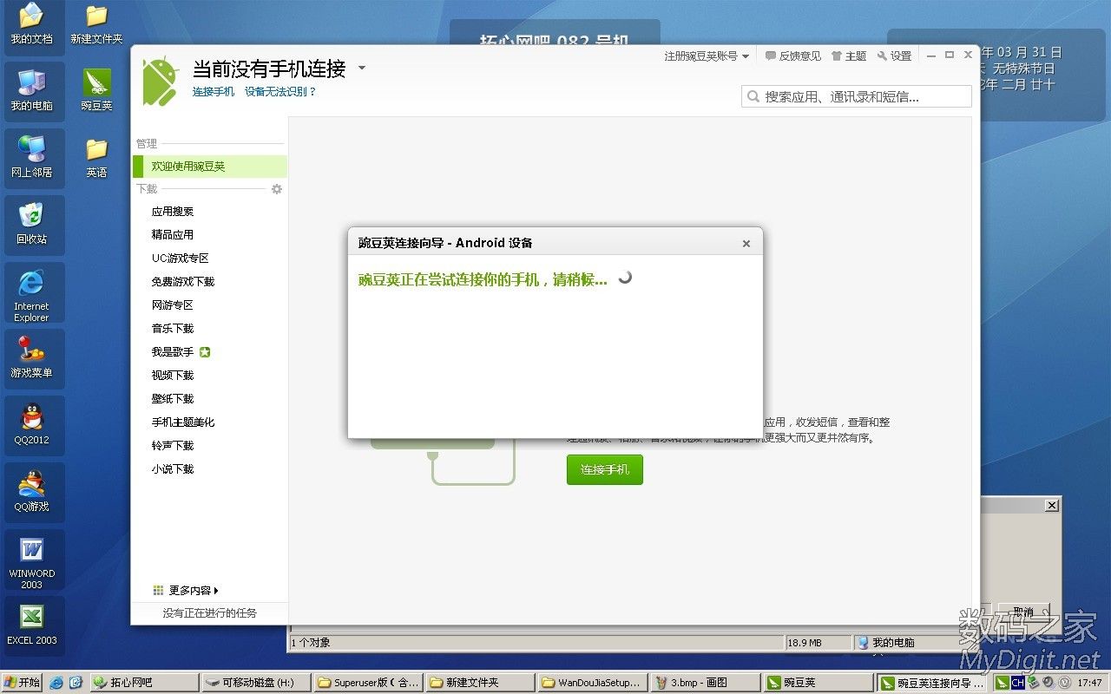Open EXCEL 2003 shortcut

pos(31,625)
